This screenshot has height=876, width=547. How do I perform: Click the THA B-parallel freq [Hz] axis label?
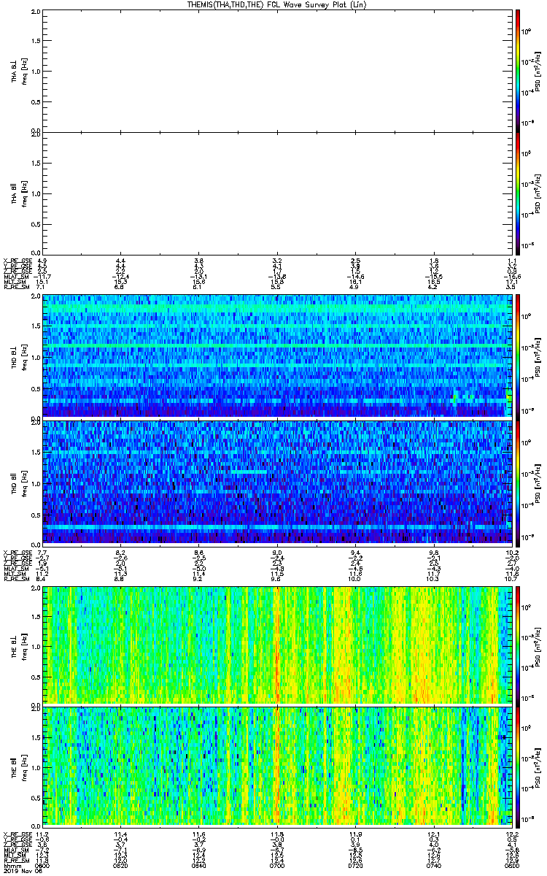pos(24,193)
